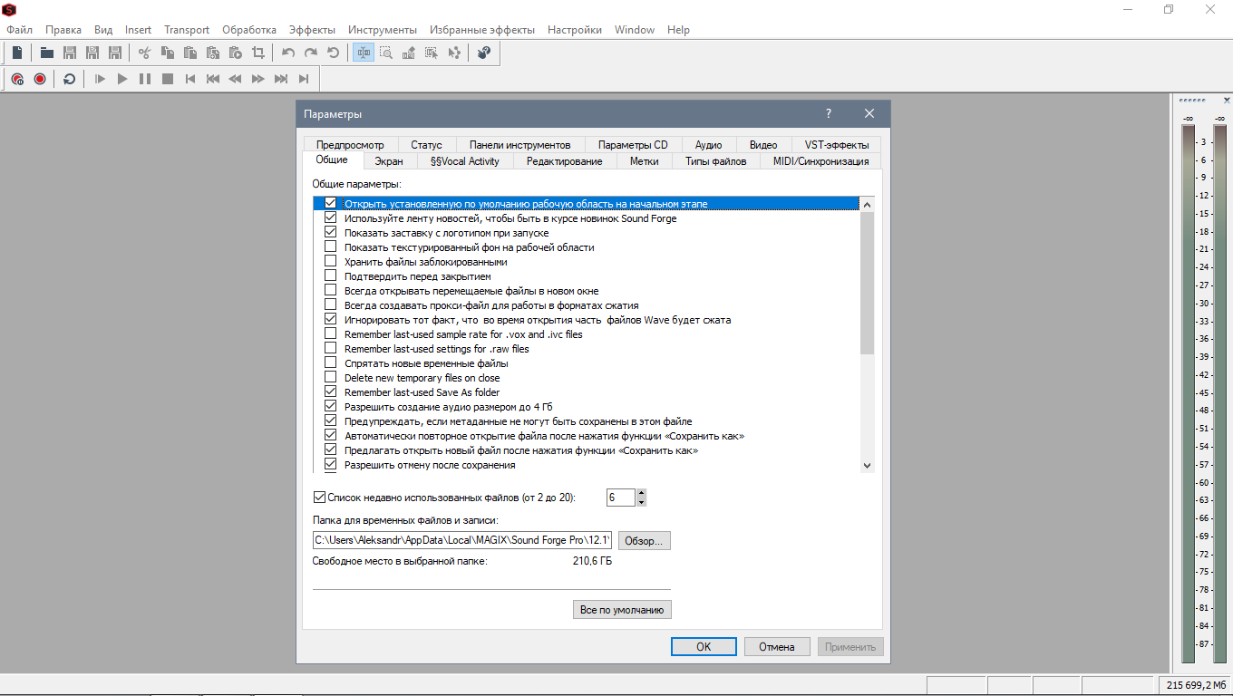
Task: Enable 'Хранить файлы заблокированными' checkbox
Action: pos(330,262)
